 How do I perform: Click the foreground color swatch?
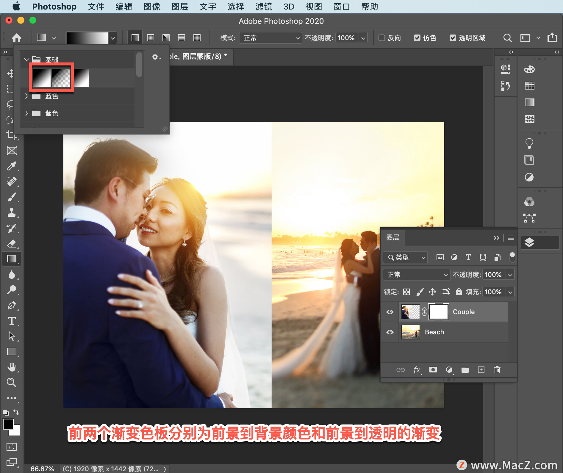[x=8, y=424]
